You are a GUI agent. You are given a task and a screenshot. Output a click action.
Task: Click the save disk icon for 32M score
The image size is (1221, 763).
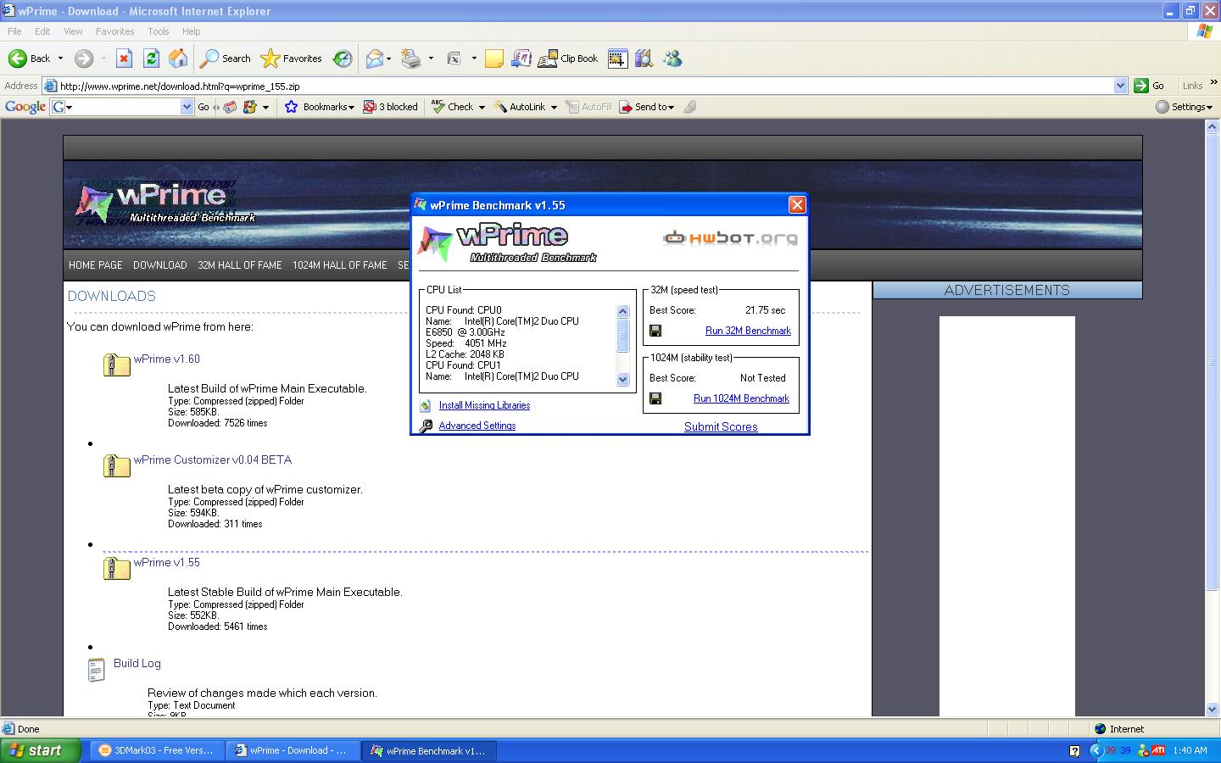pyautogui.click(x=655, y=331)
